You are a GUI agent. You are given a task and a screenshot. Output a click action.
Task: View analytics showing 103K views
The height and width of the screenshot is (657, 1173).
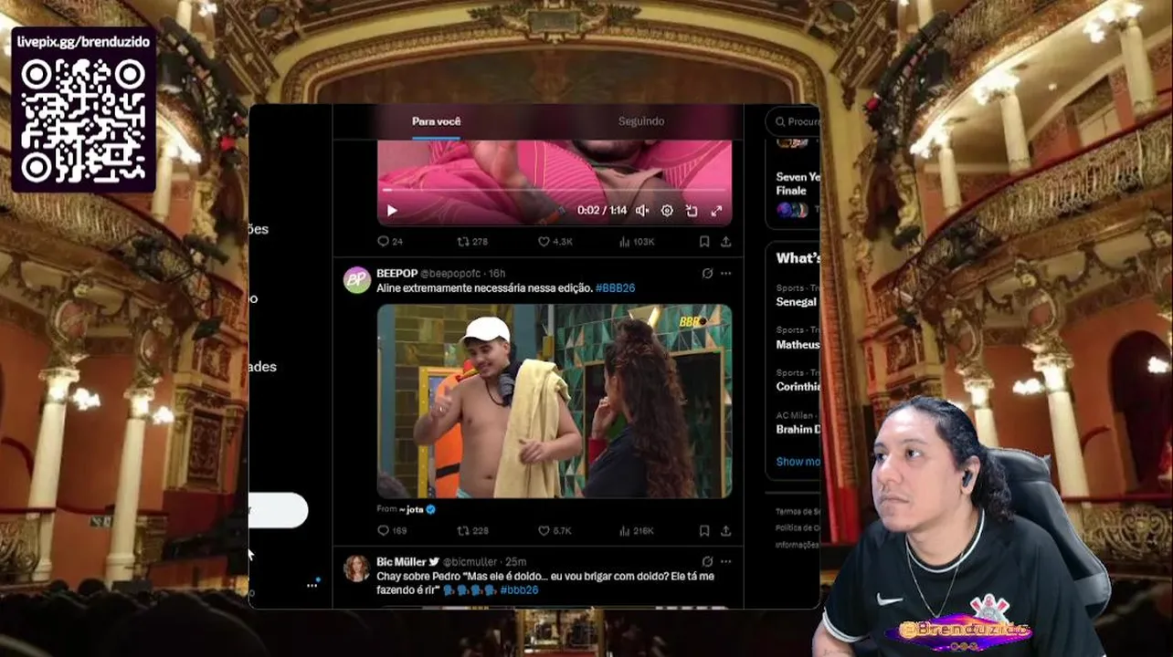click(x=637, y=242)
